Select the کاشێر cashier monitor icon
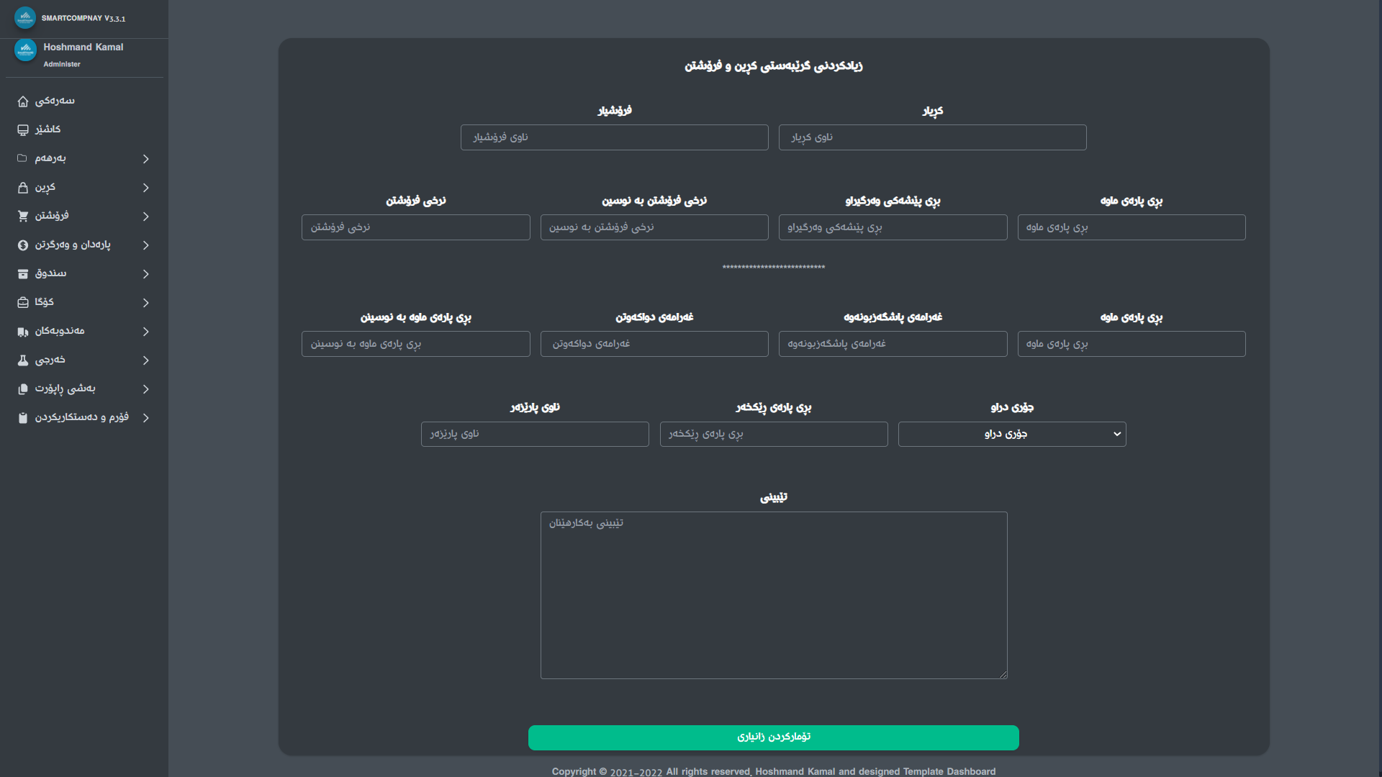The image size is (1382, 777). pos(23,130)
